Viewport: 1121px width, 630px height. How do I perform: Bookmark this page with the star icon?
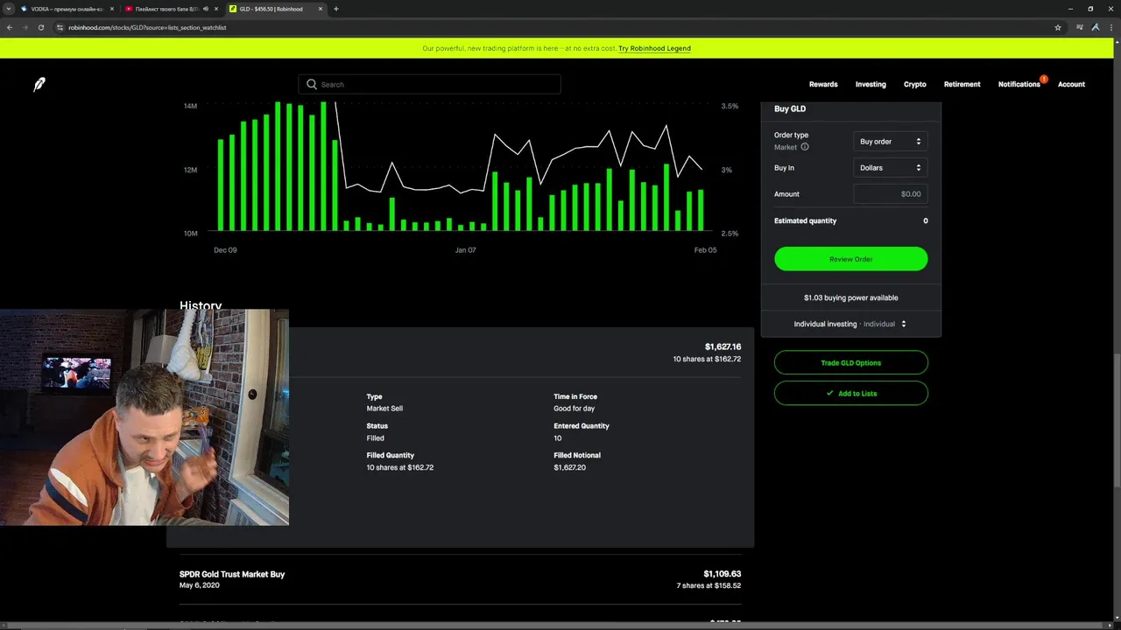1058,27
